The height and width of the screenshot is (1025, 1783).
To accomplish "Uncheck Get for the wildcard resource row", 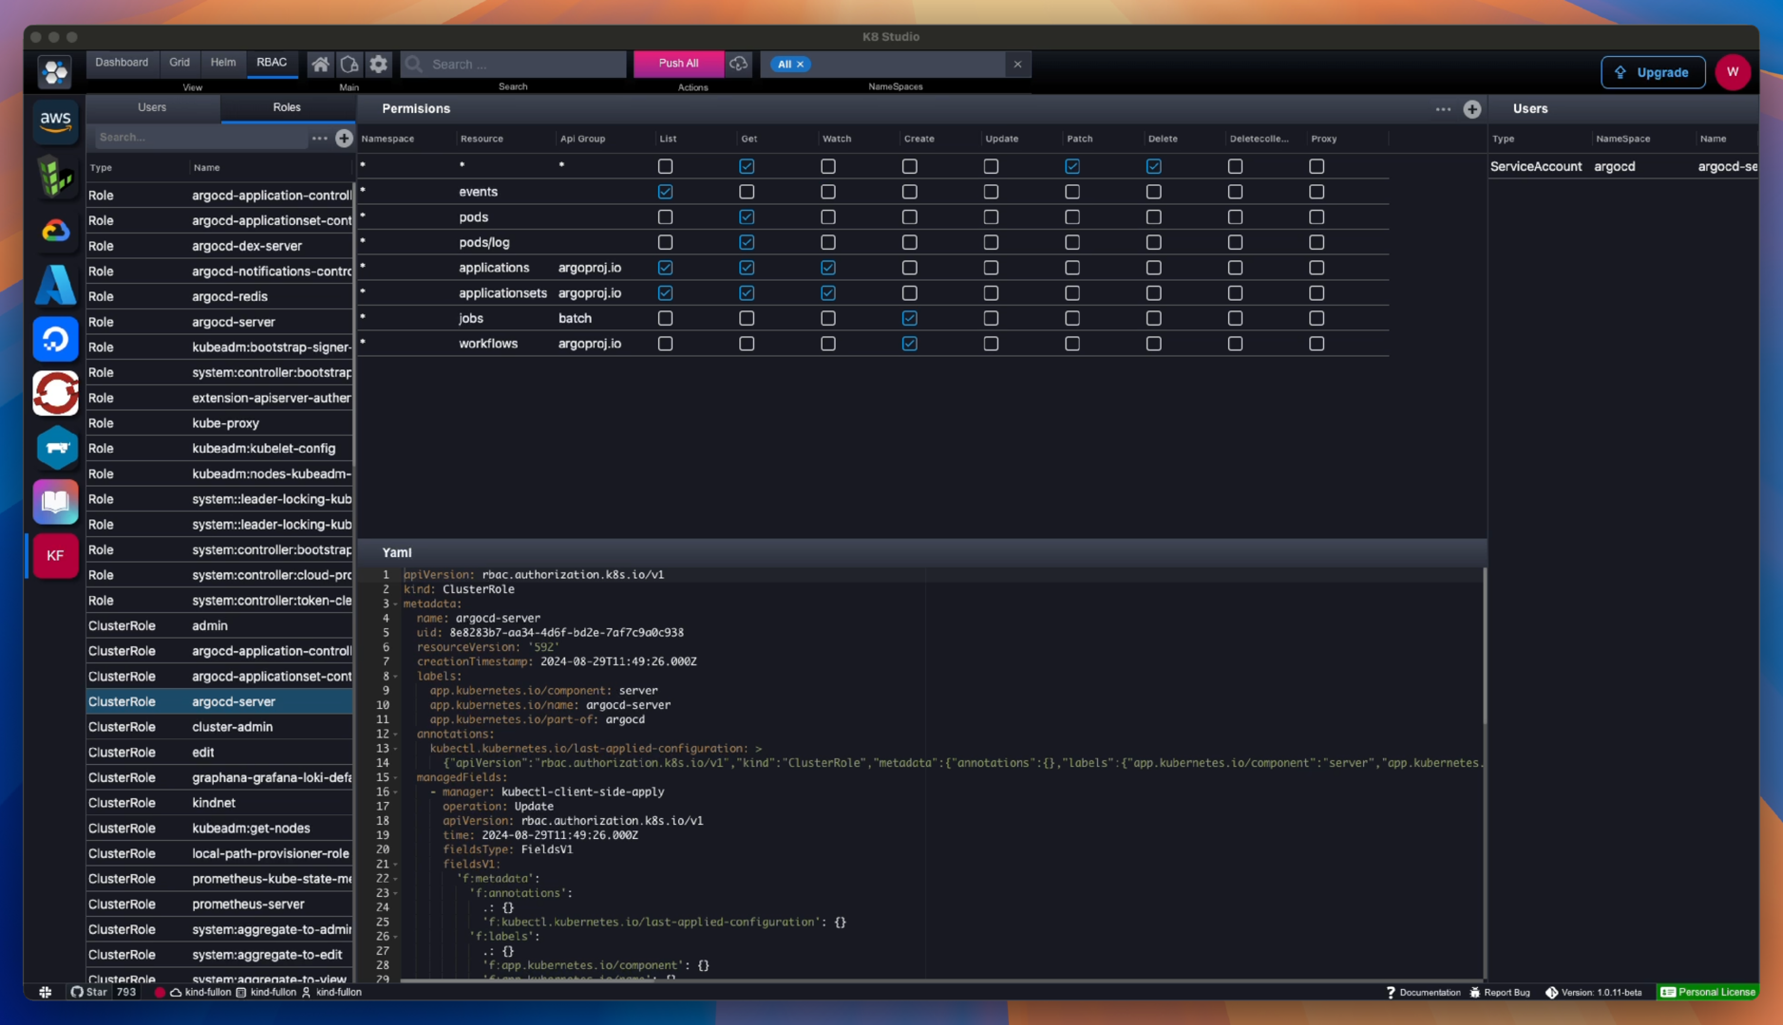I will coord(747,166).
